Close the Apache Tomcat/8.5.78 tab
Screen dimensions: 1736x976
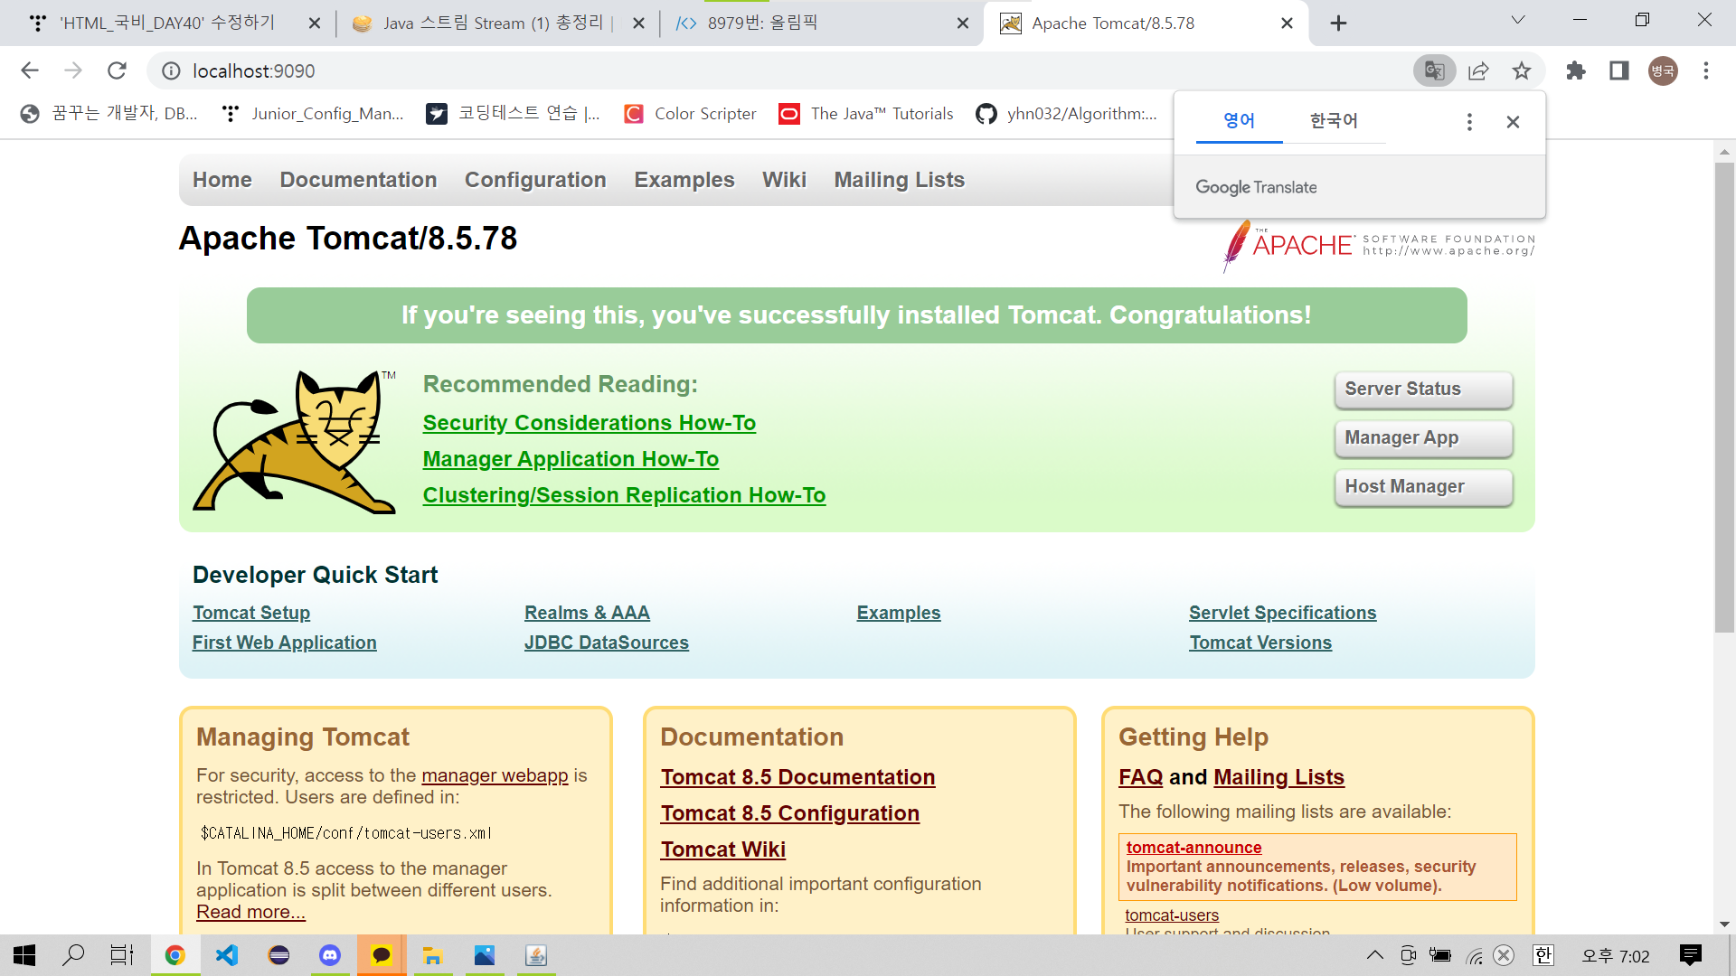pyautogui.click(x=1287, y=23)
